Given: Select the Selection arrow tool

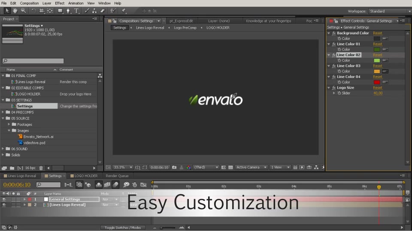Looking at the screenshot, I should (7, 11).
